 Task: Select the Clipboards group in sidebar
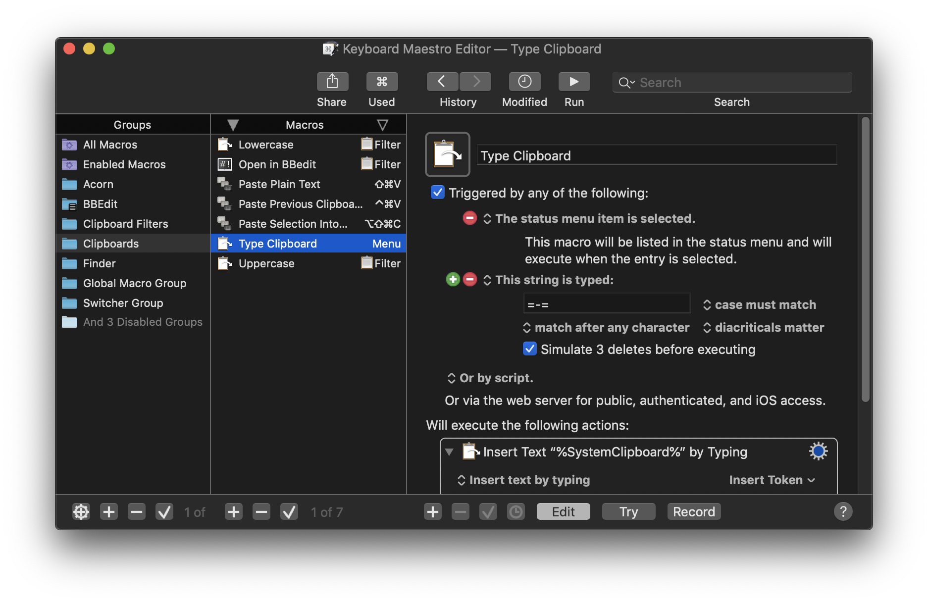pyautogui.click(x=111, y=243)
